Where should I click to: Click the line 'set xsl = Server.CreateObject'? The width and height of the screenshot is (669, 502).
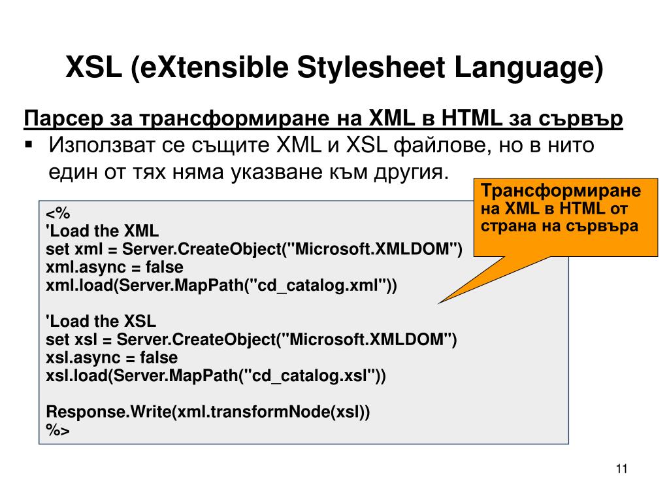pos(252,340)
